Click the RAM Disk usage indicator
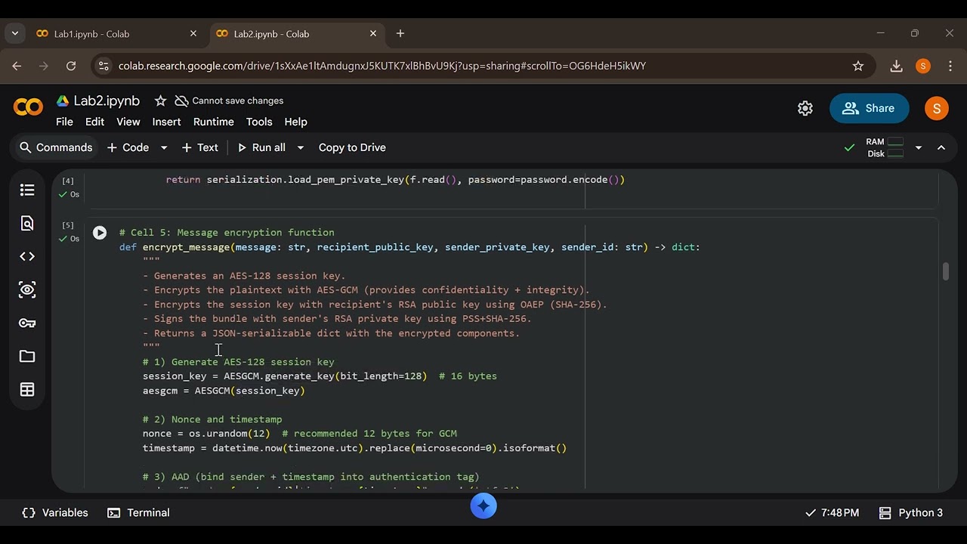Screen dimensions: 967x544 [x=885, y=147]
